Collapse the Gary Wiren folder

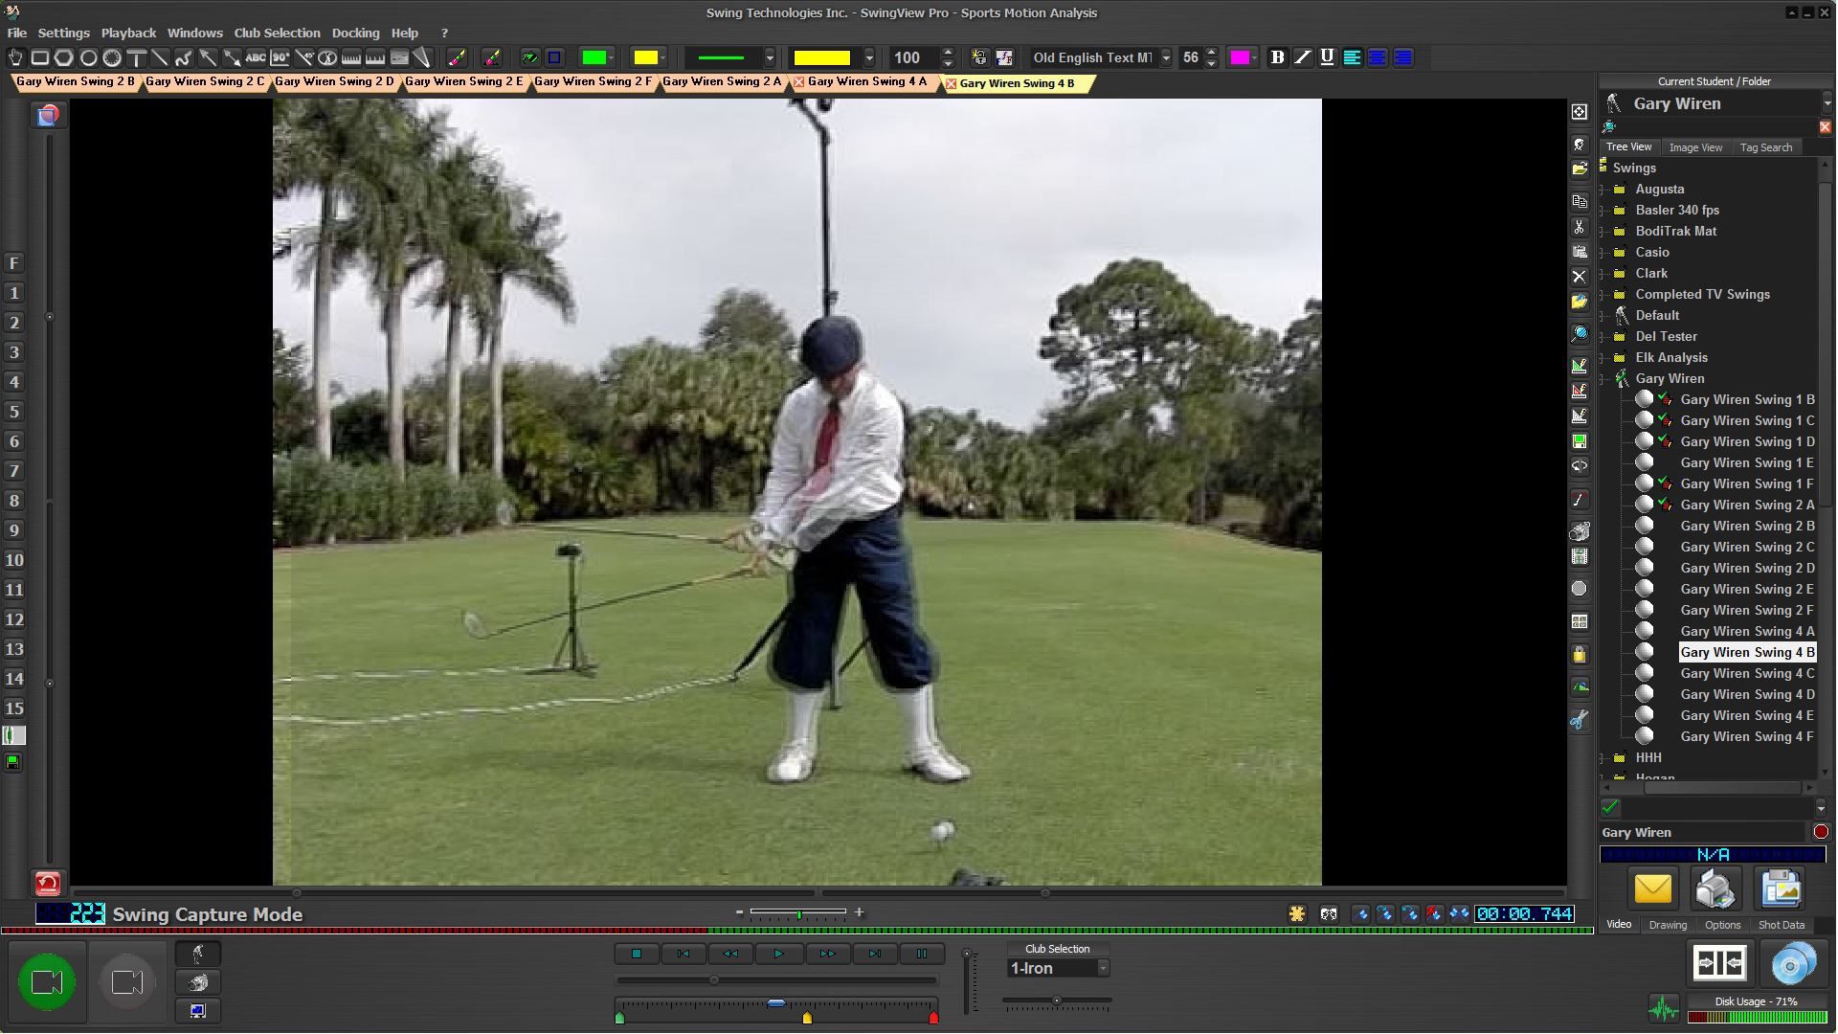tap(1603, 379)
